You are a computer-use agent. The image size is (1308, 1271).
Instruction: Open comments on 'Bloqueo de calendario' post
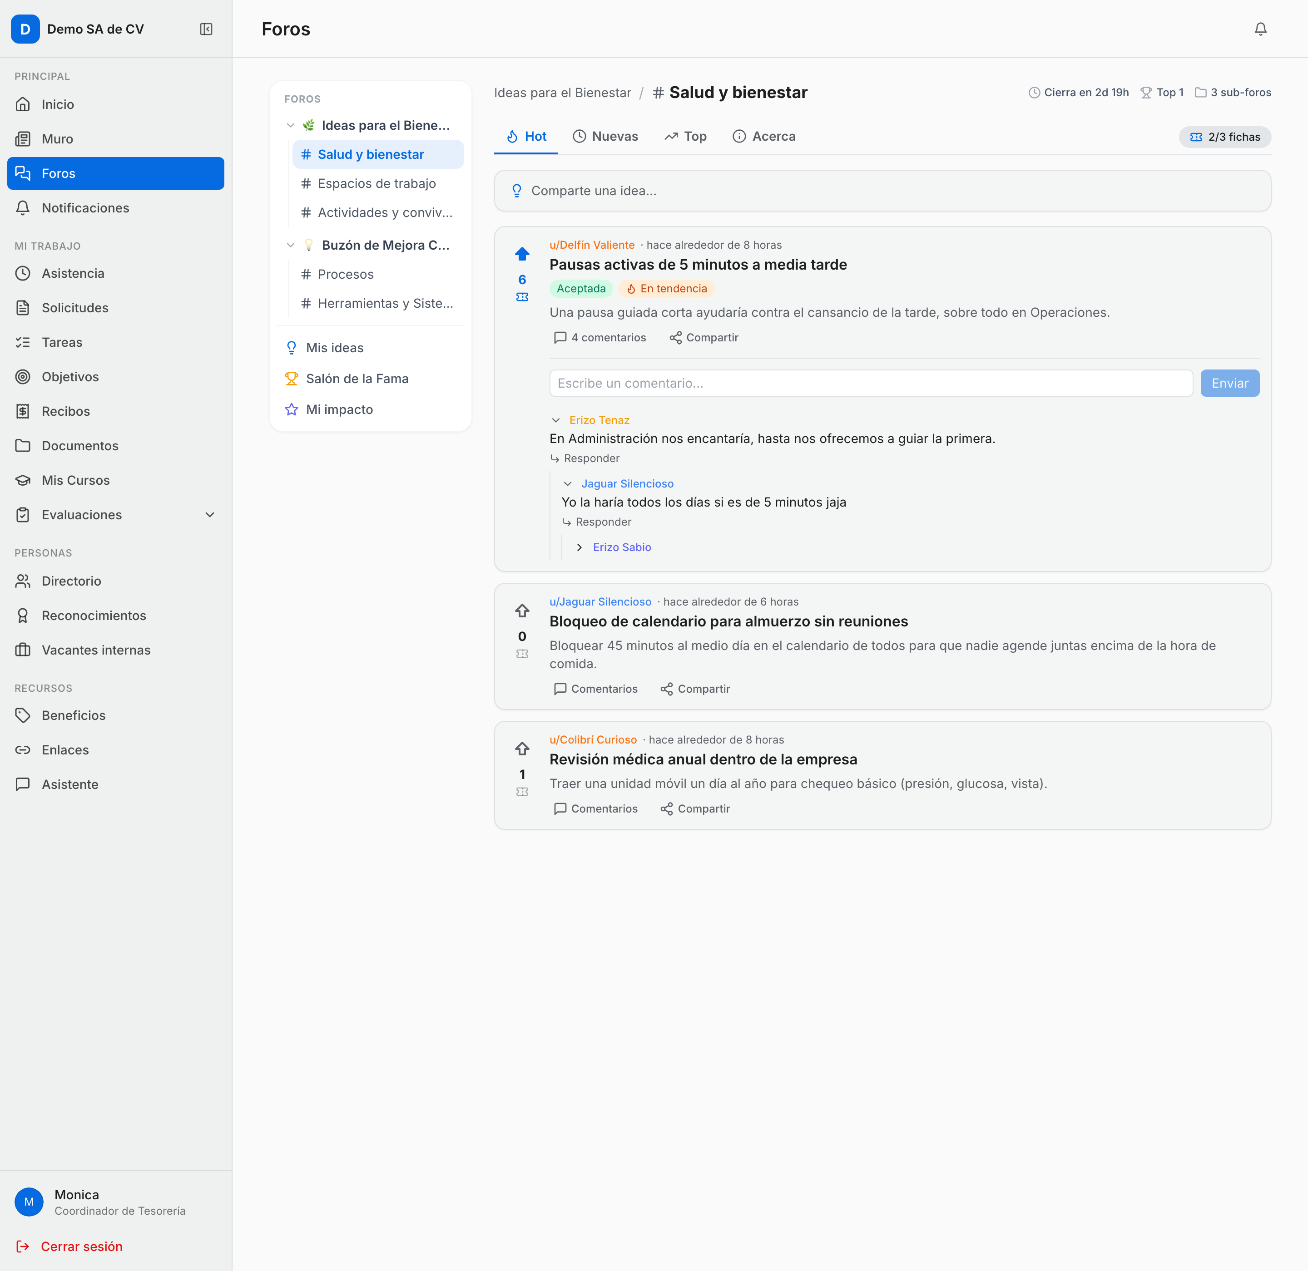596,688
